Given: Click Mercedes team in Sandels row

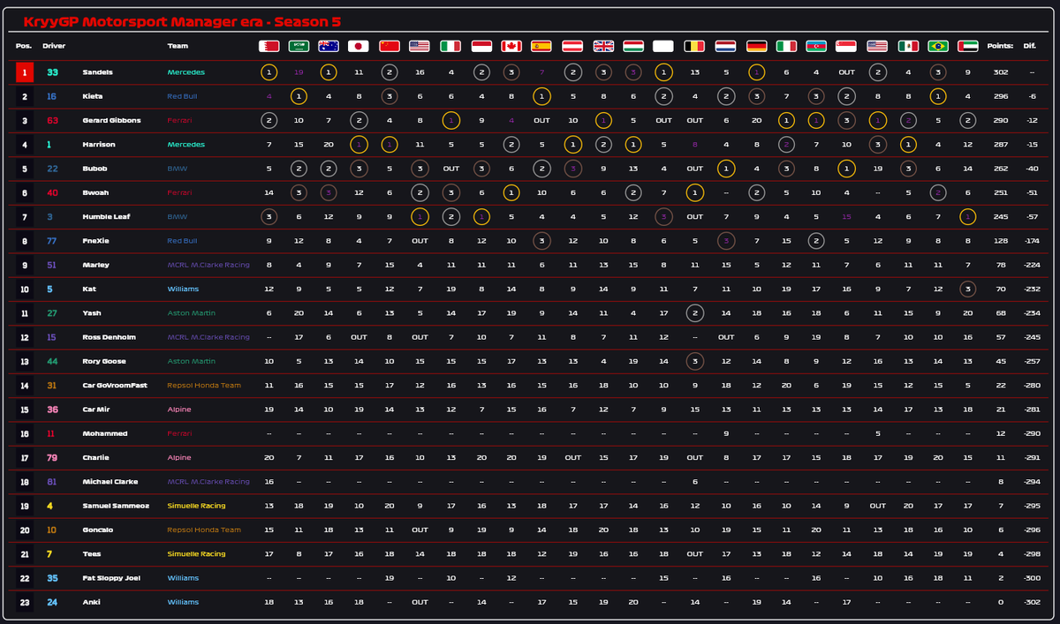Looking at the screenshot, I should coord(186,72).
